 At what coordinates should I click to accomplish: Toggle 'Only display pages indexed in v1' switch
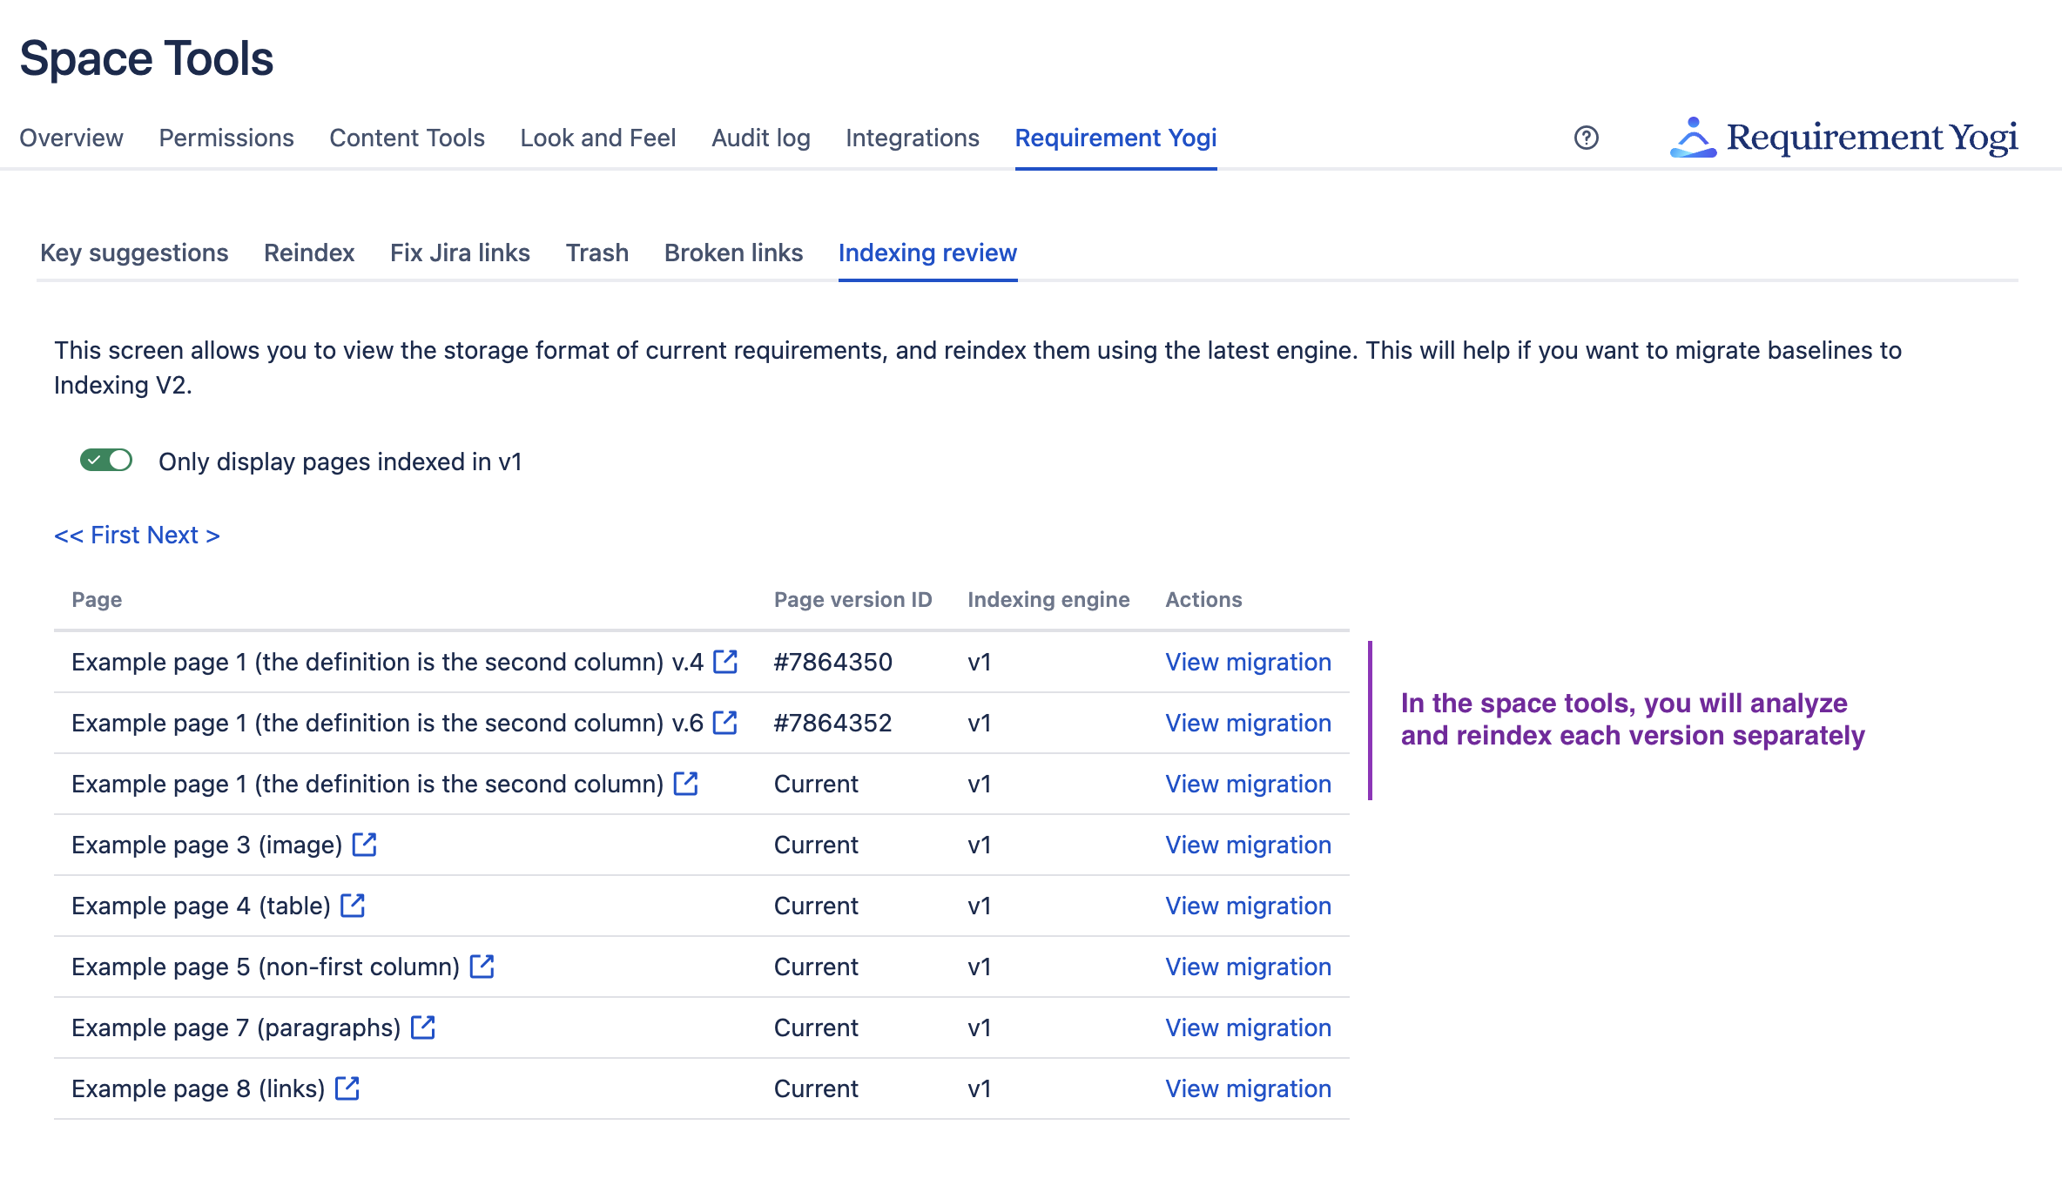(106, 461)
